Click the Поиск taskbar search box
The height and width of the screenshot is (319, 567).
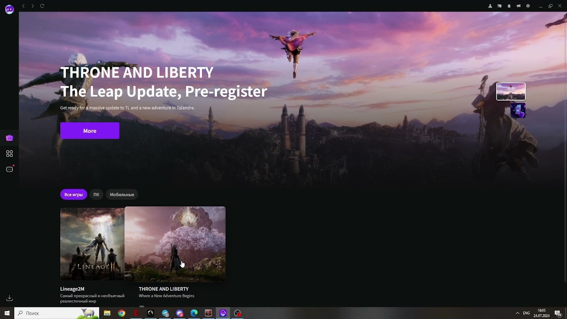coord(57,313)
